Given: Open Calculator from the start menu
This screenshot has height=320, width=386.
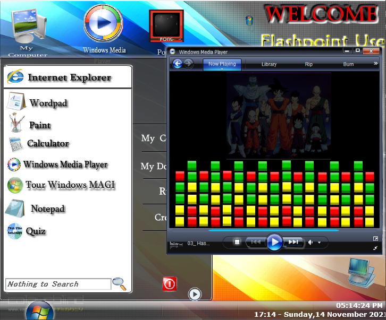Looking at the screenshot, I should click(48, 143).
